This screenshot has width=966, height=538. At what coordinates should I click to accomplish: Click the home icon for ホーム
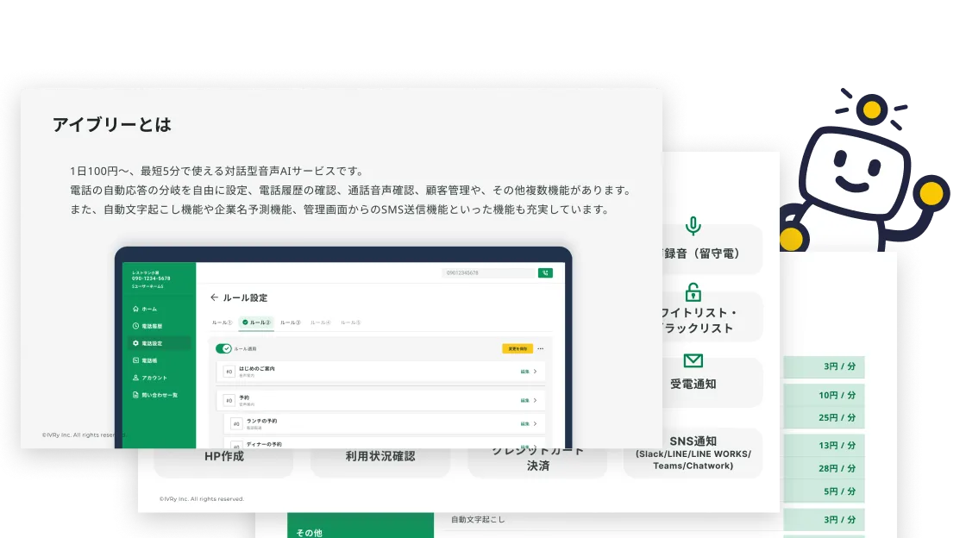[x=135, y=309]
